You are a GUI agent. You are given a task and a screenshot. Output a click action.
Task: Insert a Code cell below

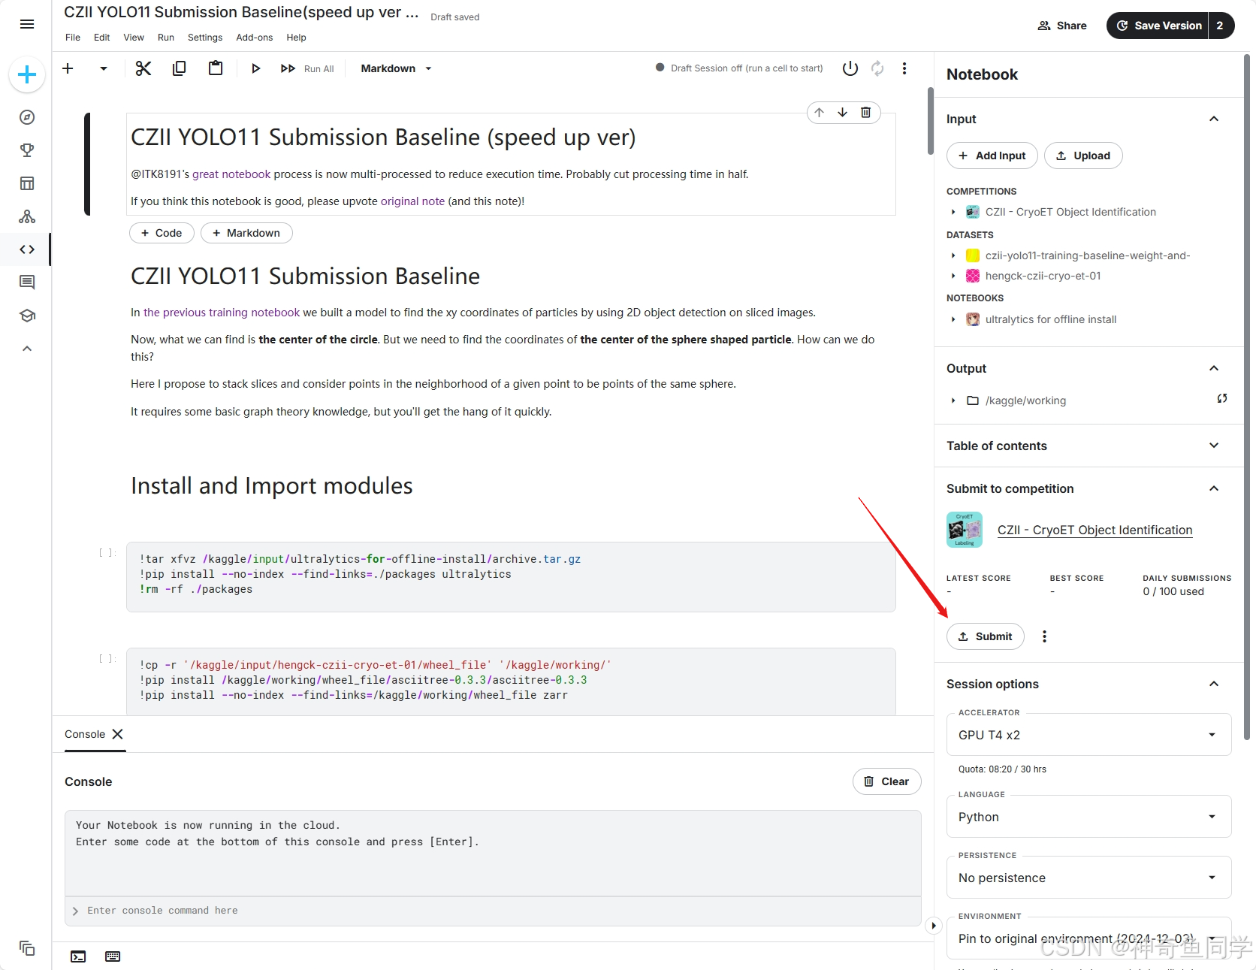tap(162, 233)
